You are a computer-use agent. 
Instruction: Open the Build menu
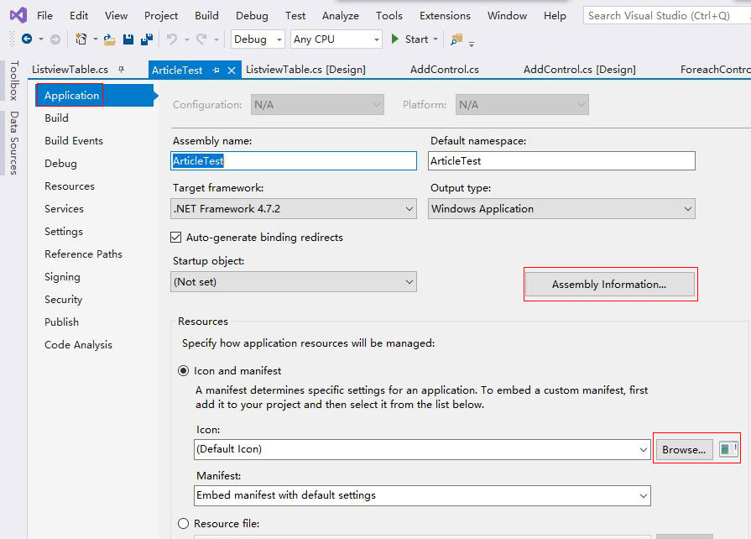point(206,16)
